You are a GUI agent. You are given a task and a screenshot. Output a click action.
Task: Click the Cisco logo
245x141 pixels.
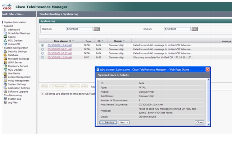click(7, 7)
